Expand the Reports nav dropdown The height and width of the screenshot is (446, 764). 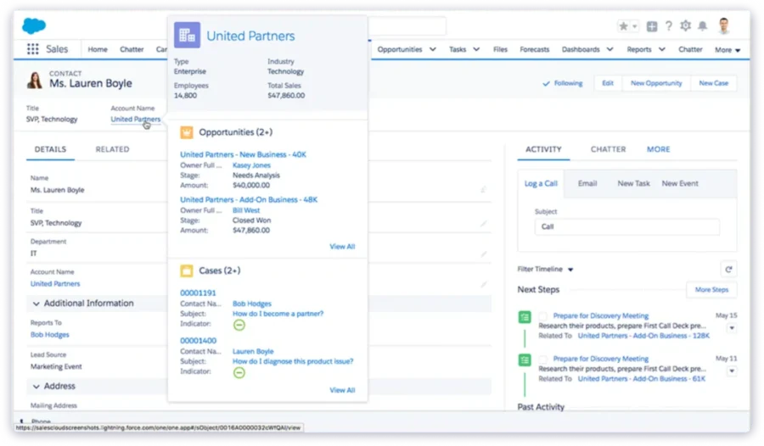(661, 49)
